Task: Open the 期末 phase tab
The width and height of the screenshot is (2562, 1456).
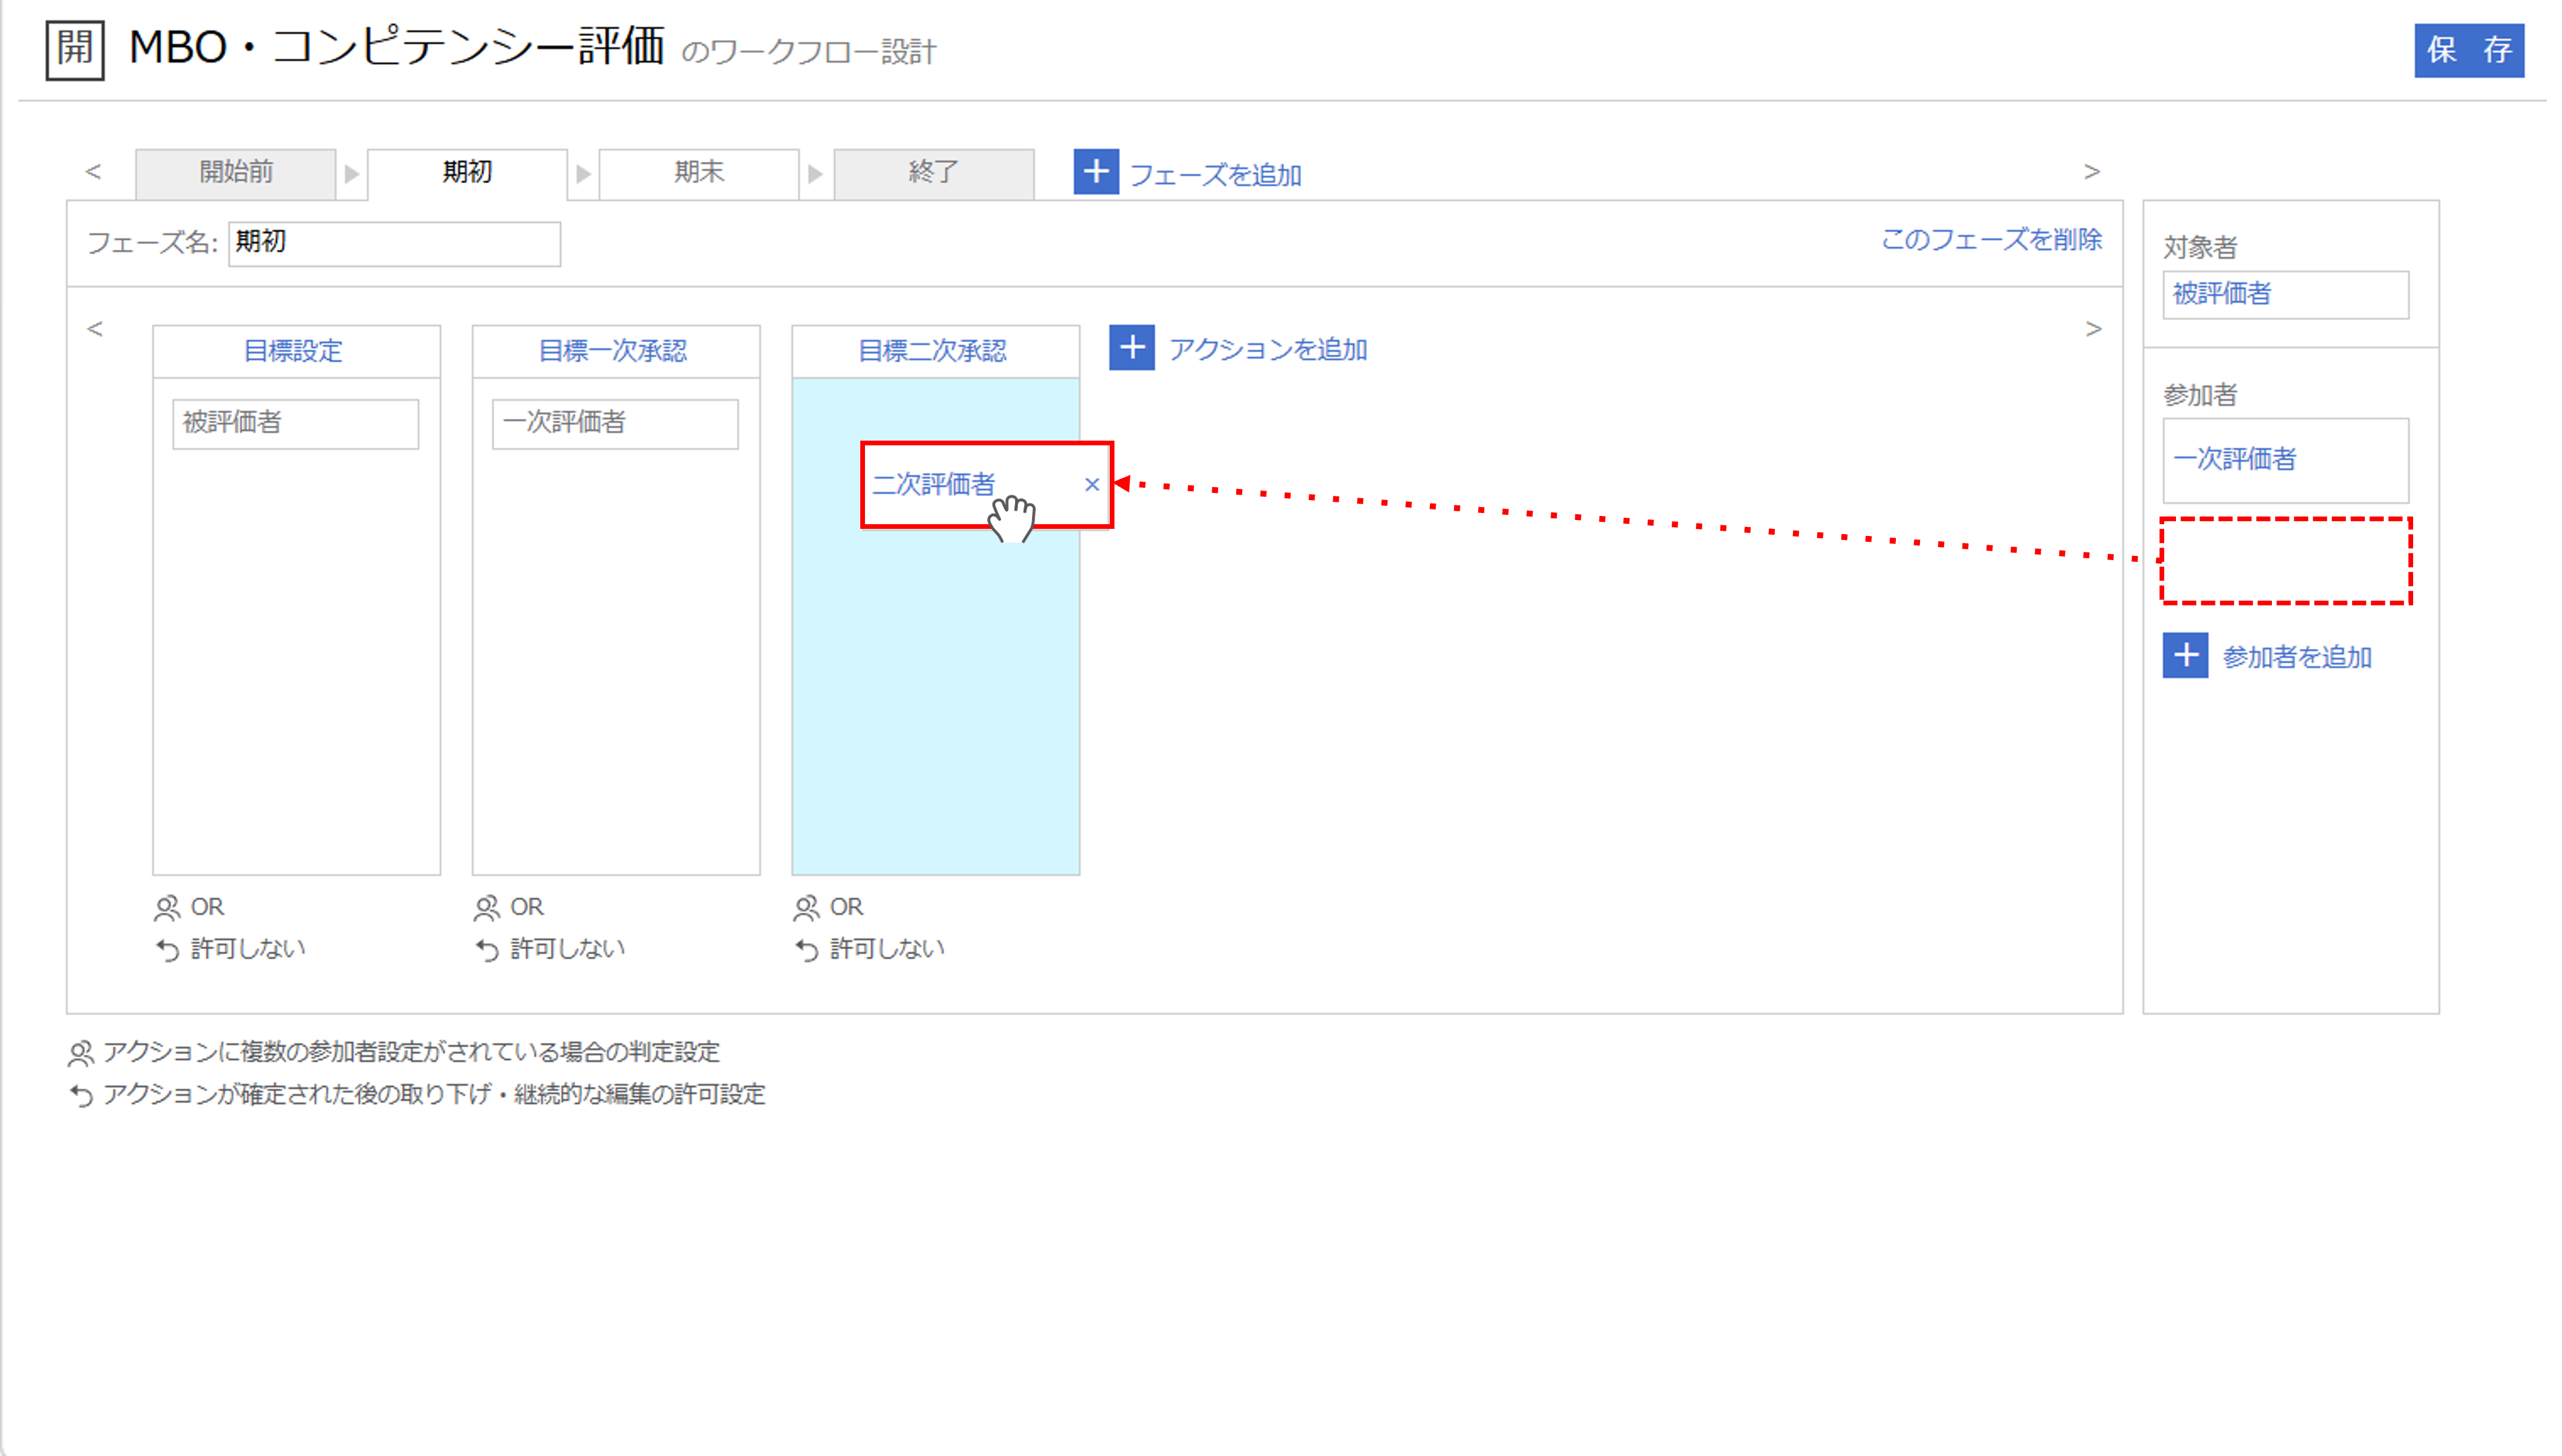Action: point(699,173)
